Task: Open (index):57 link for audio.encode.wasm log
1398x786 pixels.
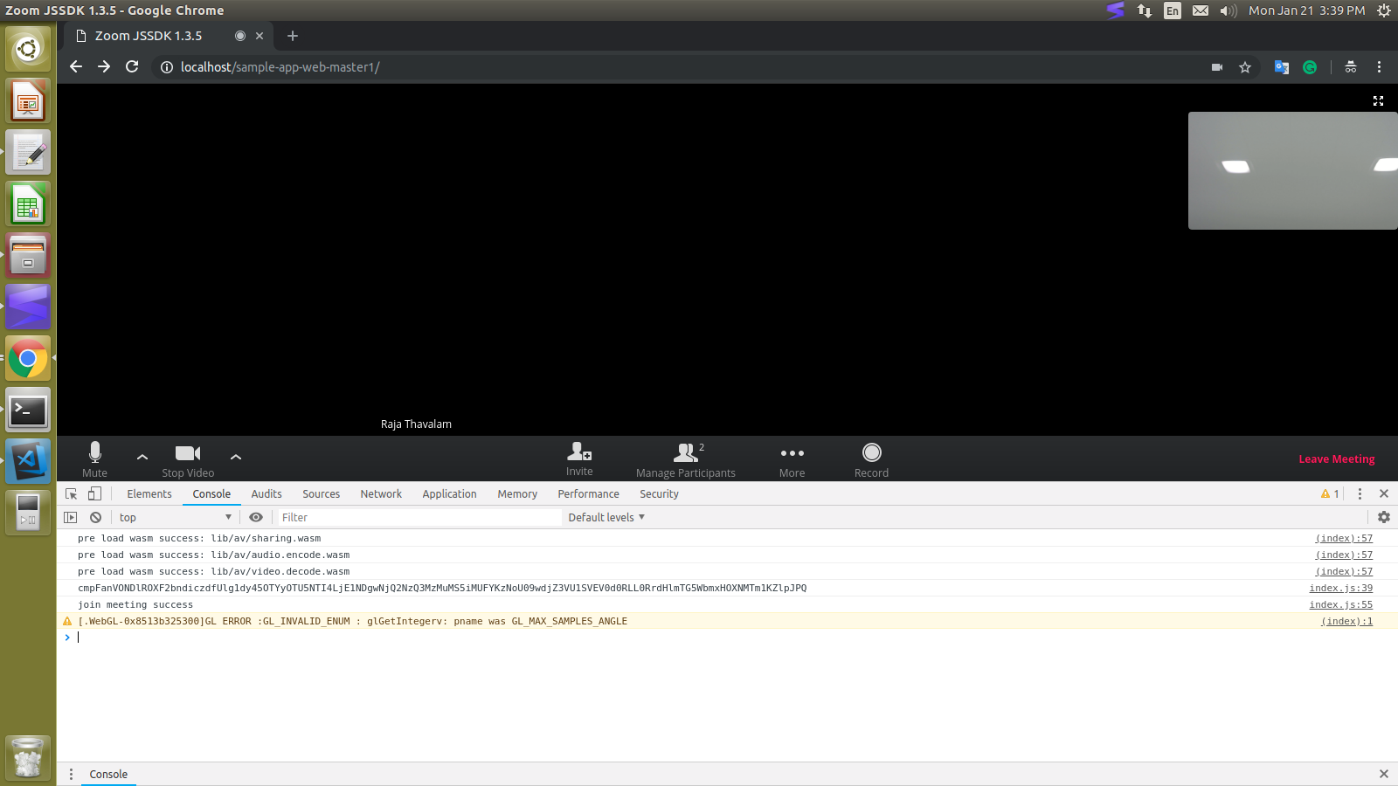Action: pos(1344,555)
